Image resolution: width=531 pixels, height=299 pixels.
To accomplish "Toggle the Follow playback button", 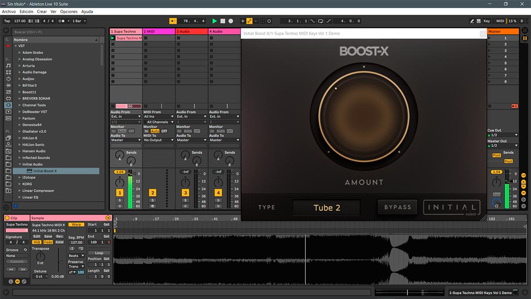I will [173, 21].
